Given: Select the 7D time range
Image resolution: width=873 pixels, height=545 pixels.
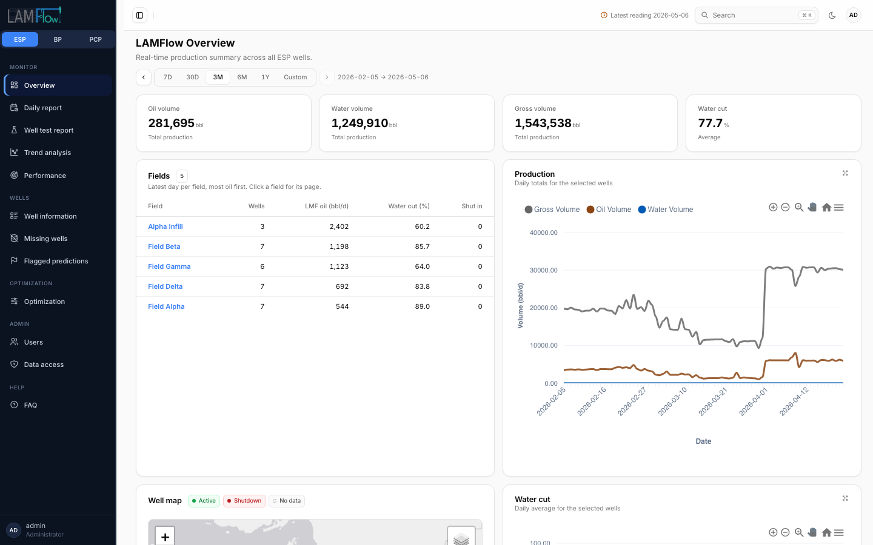Looking at the screenshot, I should [168, 78].
